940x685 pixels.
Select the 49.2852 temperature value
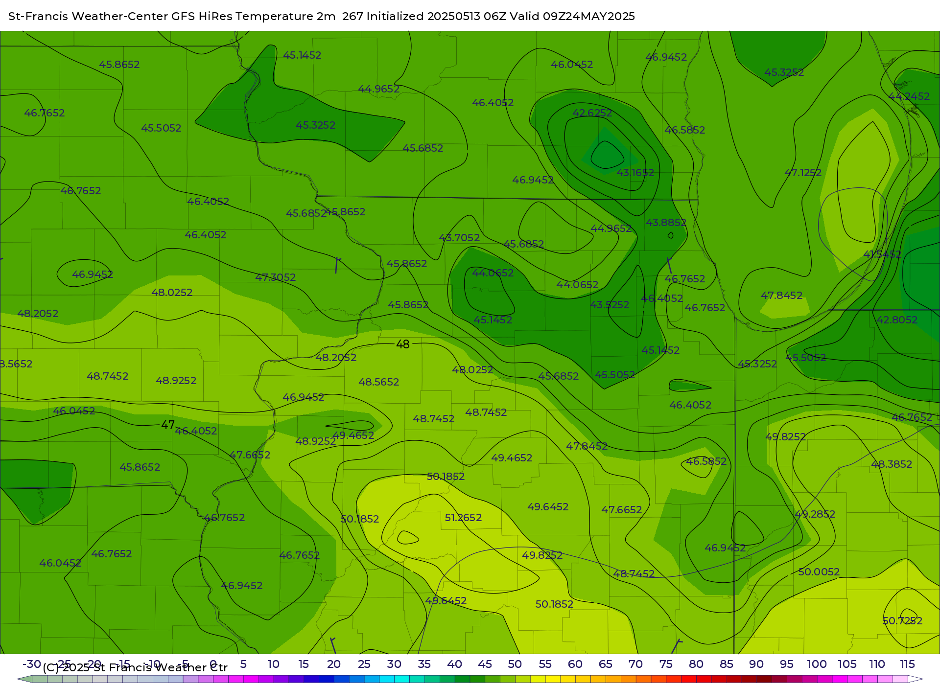(x=815, y=514)
